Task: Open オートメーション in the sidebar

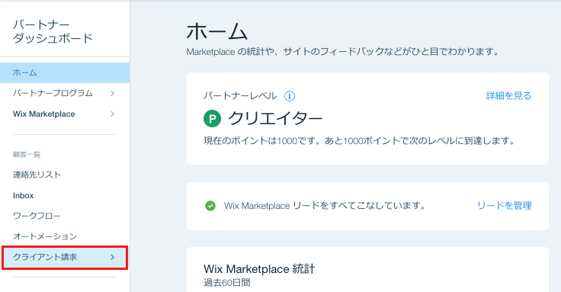Action: [x=45, y=236]
